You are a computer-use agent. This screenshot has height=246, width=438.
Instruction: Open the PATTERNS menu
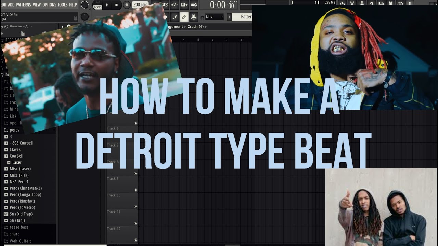pyautogui.click(x=24, y=5)
